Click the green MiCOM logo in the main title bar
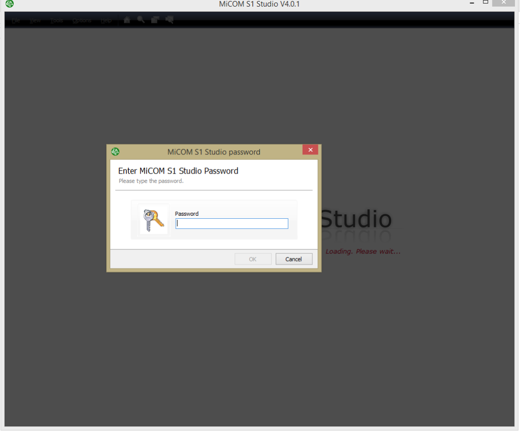Image resolution: width=520 pixels, height=431 pixels. [x=10, y=4]
